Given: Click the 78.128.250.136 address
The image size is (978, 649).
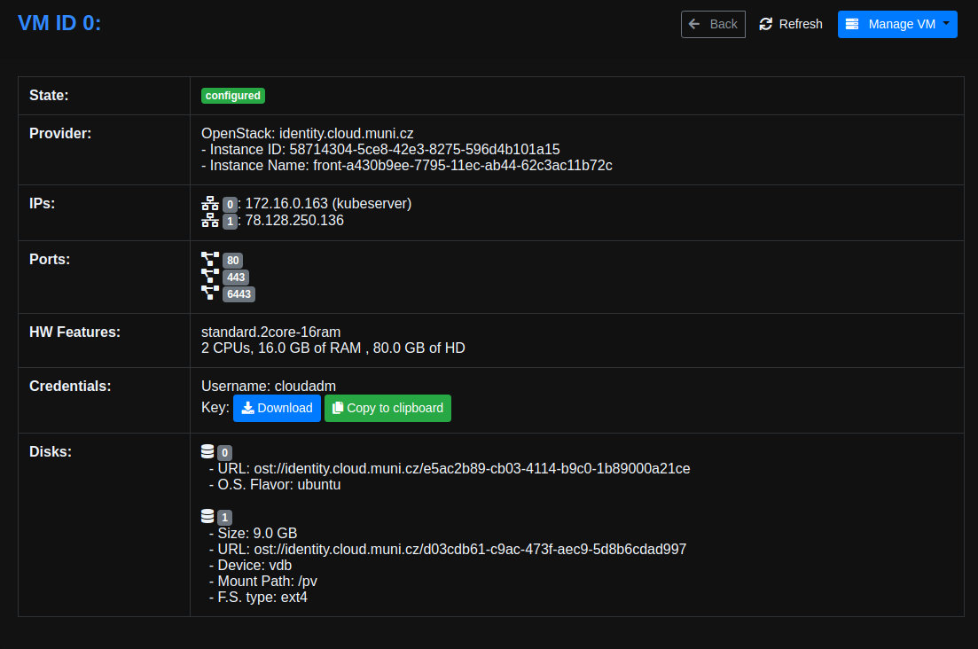Looking at the screenshot, I should tap(294, 221).
